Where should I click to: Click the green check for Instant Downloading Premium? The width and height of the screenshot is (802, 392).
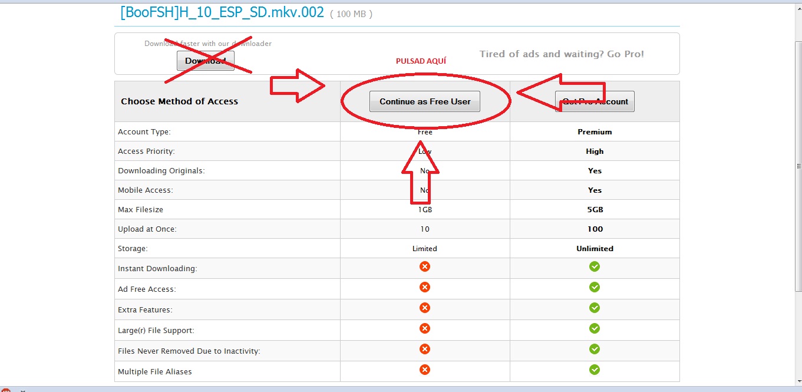pos(594,266)
